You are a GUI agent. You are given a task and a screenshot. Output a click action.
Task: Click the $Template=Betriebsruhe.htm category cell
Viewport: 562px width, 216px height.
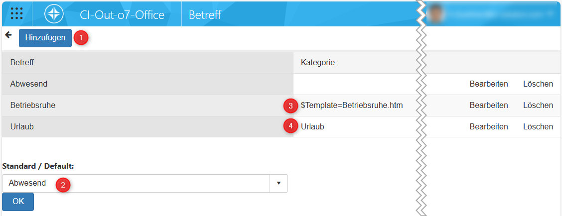pyautogui.click(x=352, y=106)
